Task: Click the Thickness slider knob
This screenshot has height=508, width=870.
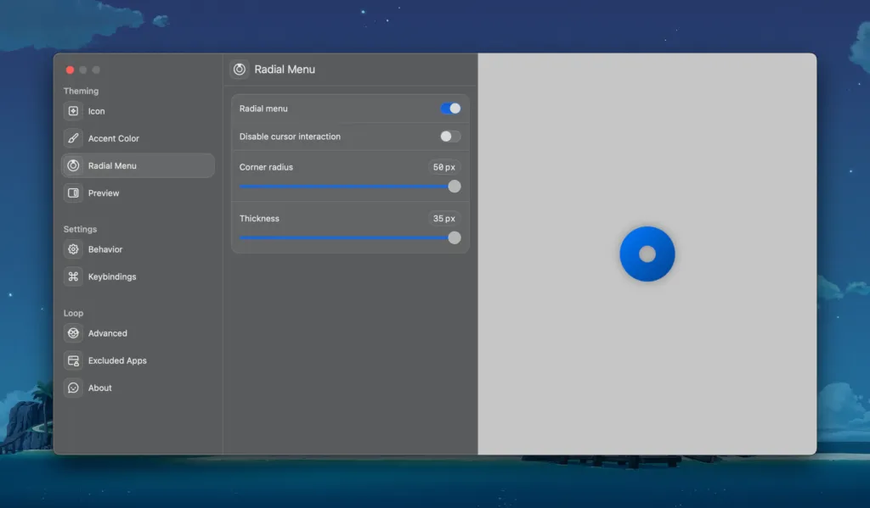Action: [455, 238]
